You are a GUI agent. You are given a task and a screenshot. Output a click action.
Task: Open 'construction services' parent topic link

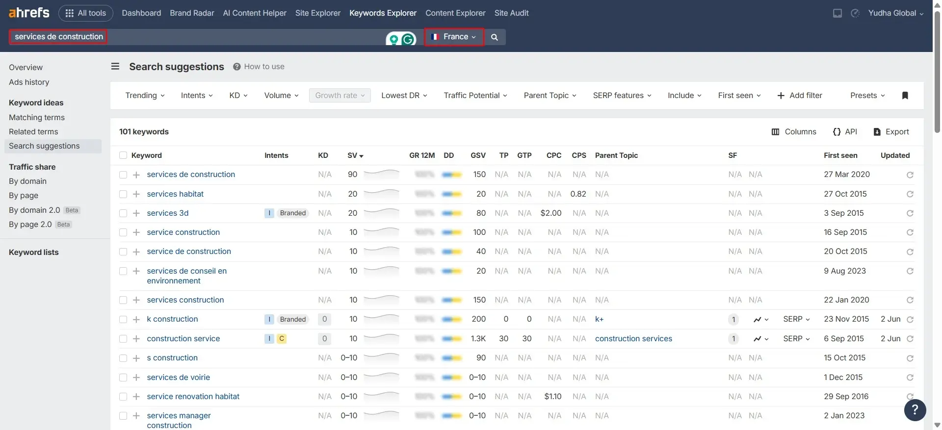tap(633, 339)
